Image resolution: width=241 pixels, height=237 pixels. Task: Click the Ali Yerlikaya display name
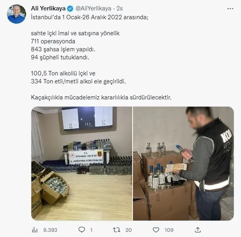click(x=48, y=8)
